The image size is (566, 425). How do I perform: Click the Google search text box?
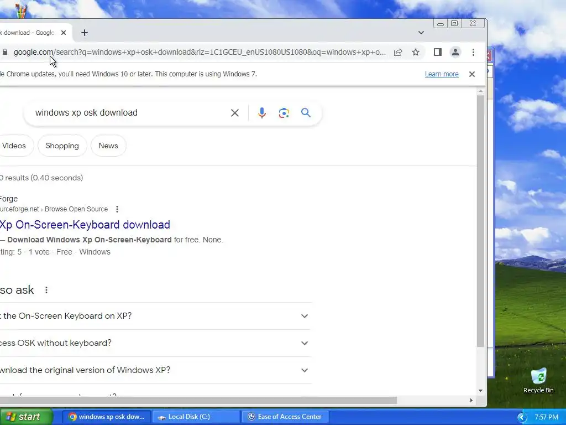tap(130, 113)
